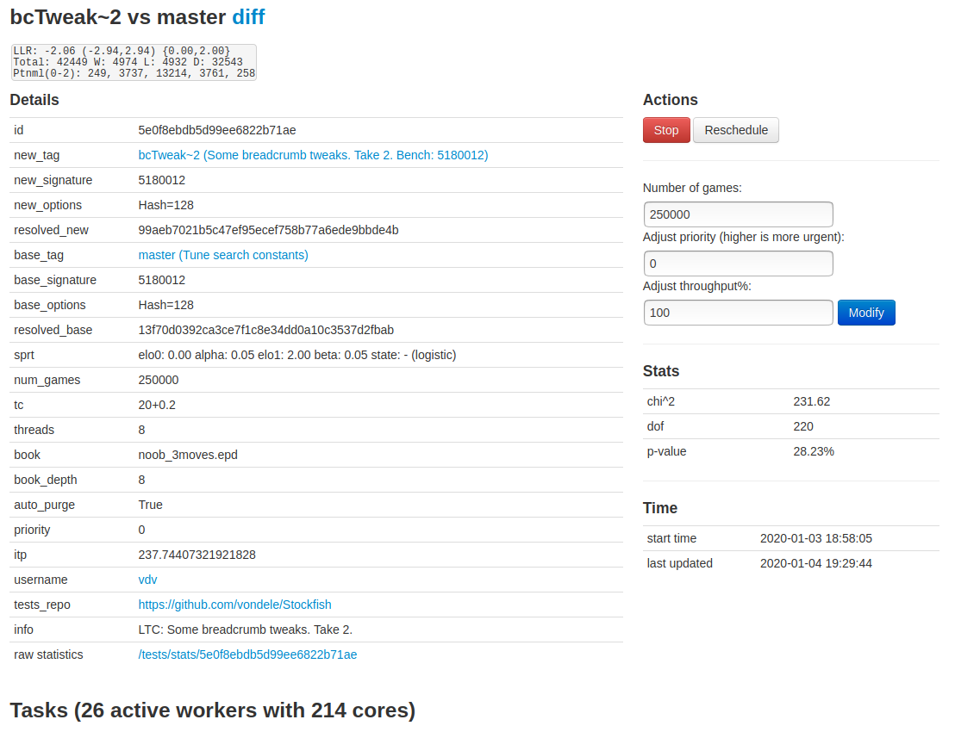Click the Adjust priority input field
Image resolution: width=955 pixels, height=732 pixels.
click(x=738, y=264)
